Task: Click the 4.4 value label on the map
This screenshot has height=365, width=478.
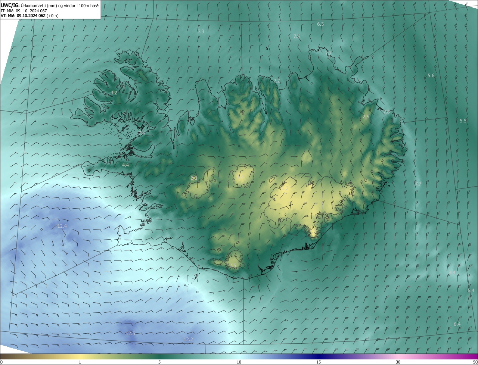Action: [125, 165]
